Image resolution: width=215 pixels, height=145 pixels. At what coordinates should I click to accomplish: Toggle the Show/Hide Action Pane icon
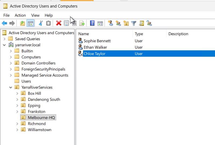[100, 23]
